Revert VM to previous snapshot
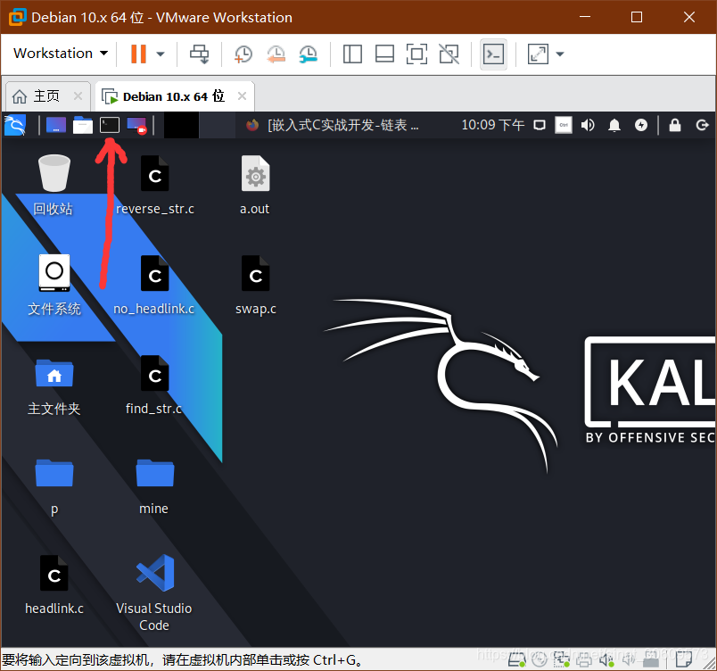Viewport: 717px width, 671px height. (276, 54)
